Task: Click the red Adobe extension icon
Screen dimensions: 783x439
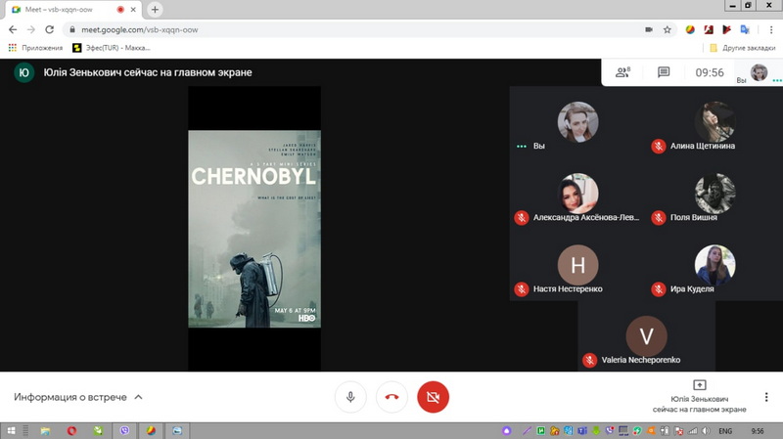Action: tap(708, 29)
